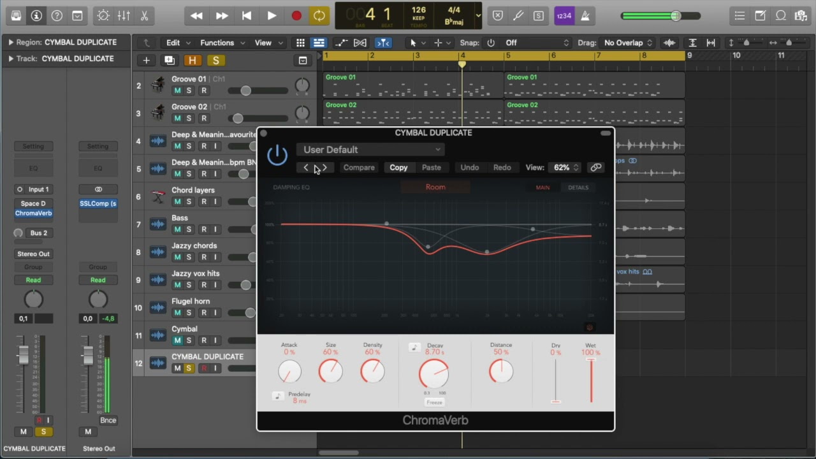Toggle the yellow Cycle mode button
This screenshot has width=816, height=459.
pyautogui.click(x=319, y=16)
